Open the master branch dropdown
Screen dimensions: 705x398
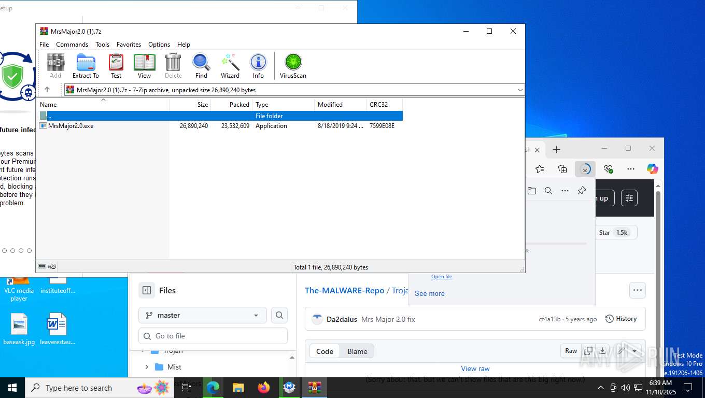click(x=203, y=315)
